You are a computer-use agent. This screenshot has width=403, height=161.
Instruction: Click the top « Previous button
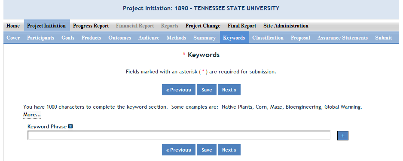(179, 90)
